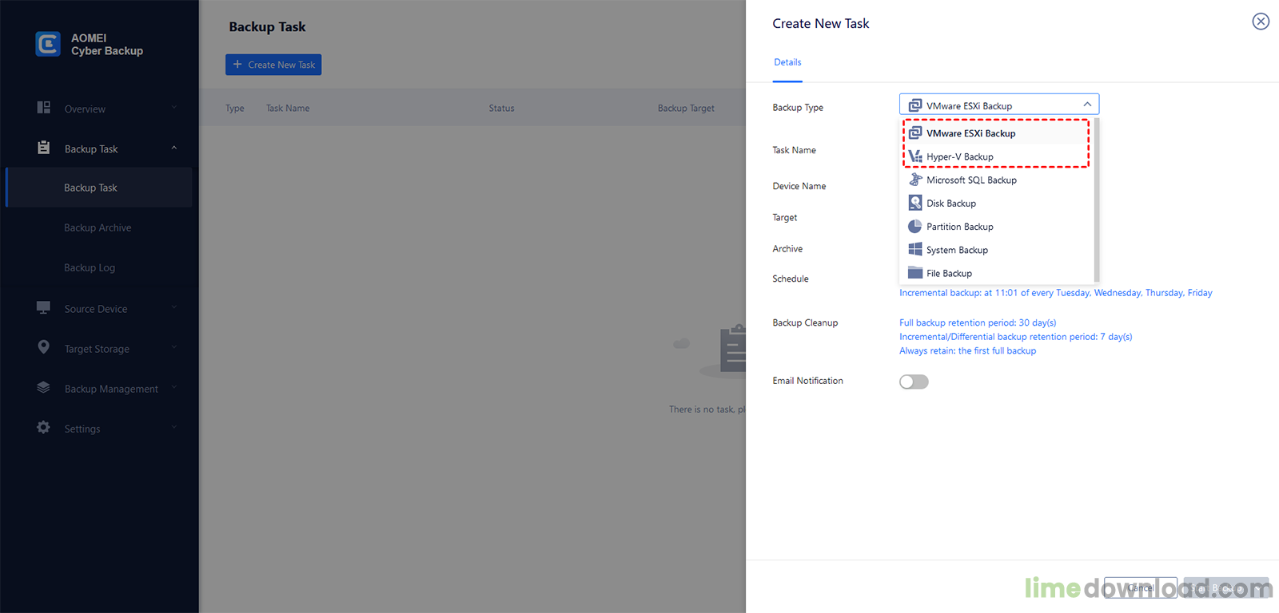1279x613 pixels.
Task: Click the VMware icon in Backup Type field
Action: pyautogui.click(x=915, y=105)
